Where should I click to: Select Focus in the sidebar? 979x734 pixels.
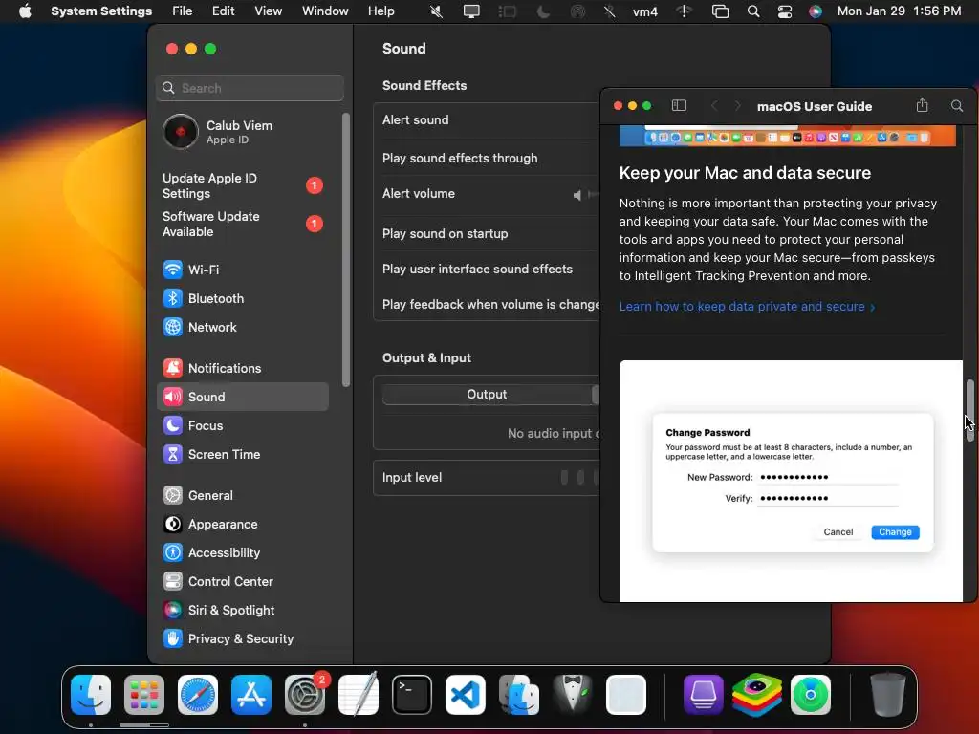[x=242, y=425]
